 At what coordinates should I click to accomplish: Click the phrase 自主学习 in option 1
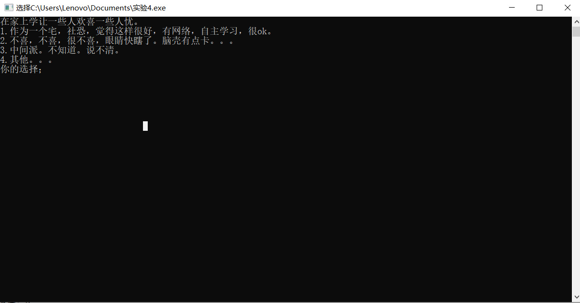click(x=219, y=31)
